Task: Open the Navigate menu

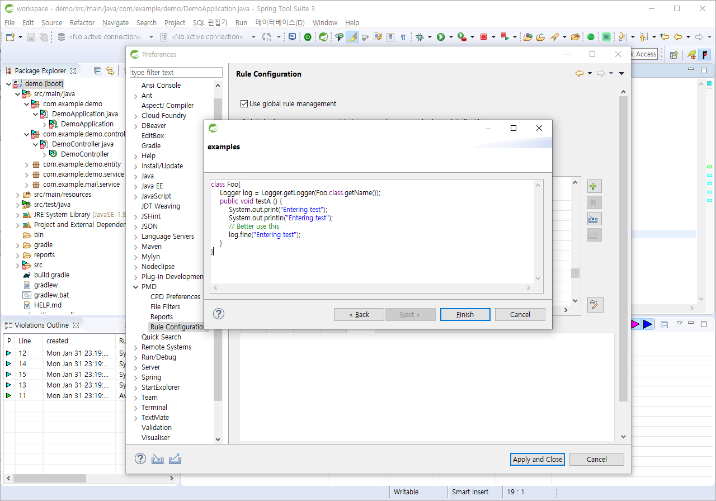Action: pyautogui.click(x=115, y=22)
